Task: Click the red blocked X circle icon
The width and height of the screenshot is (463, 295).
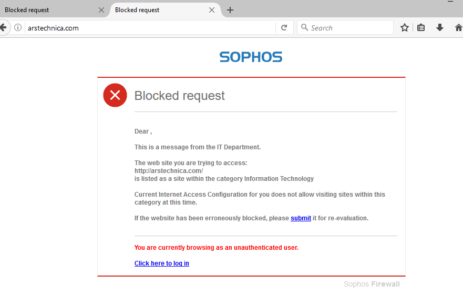Action: click(x=115, y=95)
